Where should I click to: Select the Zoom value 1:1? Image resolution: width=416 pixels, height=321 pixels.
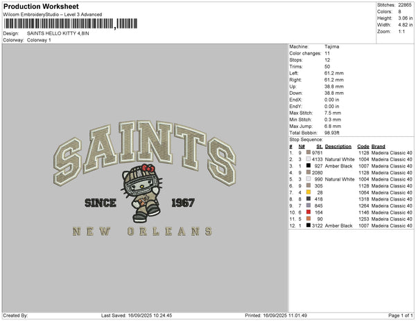401,32
